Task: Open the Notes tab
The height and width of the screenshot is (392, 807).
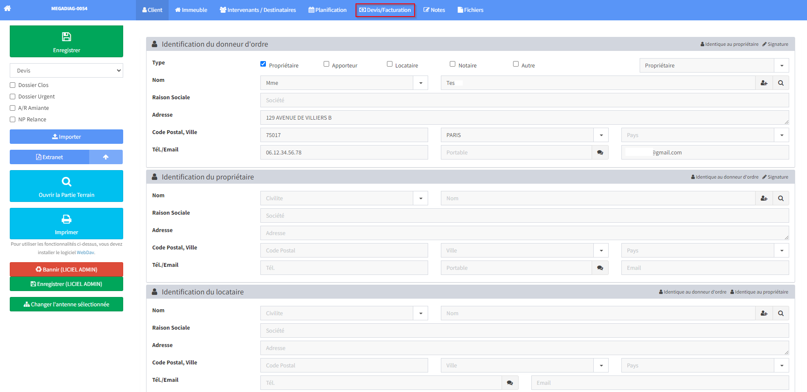Action: pyautogui.click(x=434, y=10)
